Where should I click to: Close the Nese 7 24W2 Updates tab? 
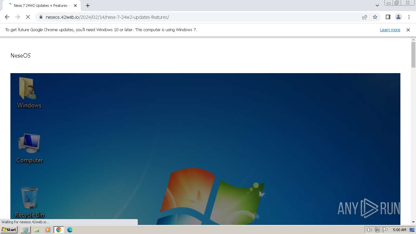tap(75, 6)
